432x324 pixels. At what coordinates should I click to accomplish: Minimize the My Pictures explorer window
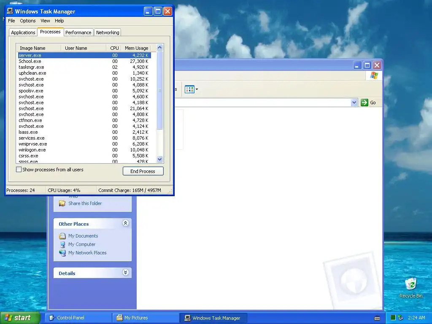357,65
